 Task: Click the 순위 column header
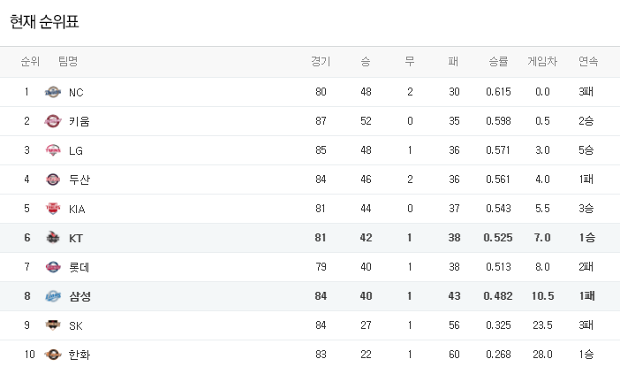tap(30, 62)
